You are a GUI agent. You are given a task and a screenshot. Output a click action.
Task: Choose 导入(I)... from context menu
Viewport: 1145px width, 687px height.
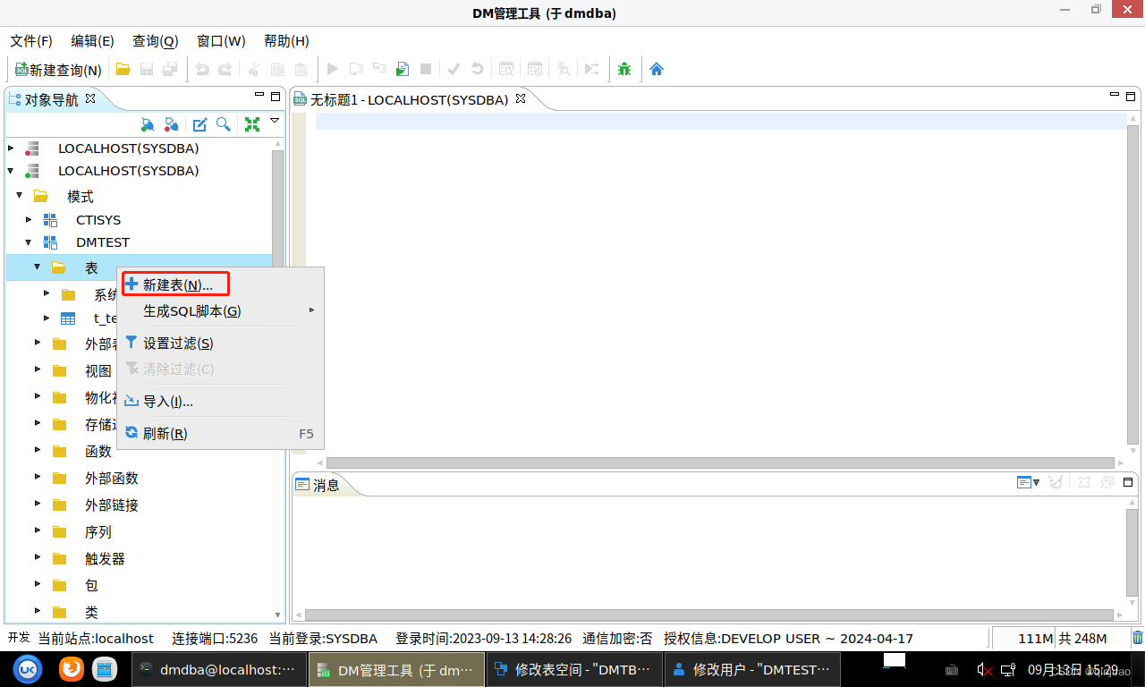[220, 402]
